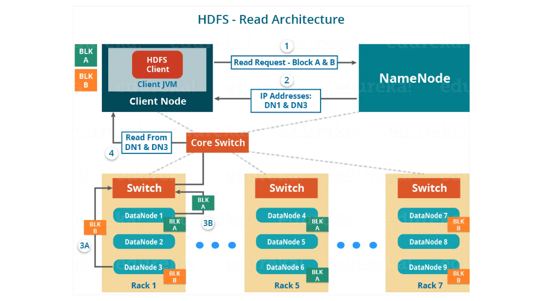535x301 pixels.
Task: Click the orange BLK B swatch beside Client Node
Action: click(86, 80)
